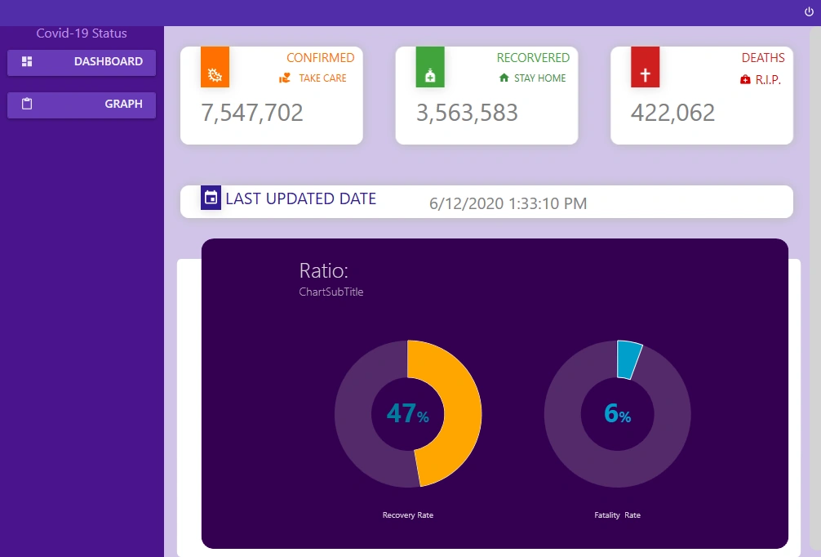Click the hand-heart icon beside Take Care

coord(285,78)
